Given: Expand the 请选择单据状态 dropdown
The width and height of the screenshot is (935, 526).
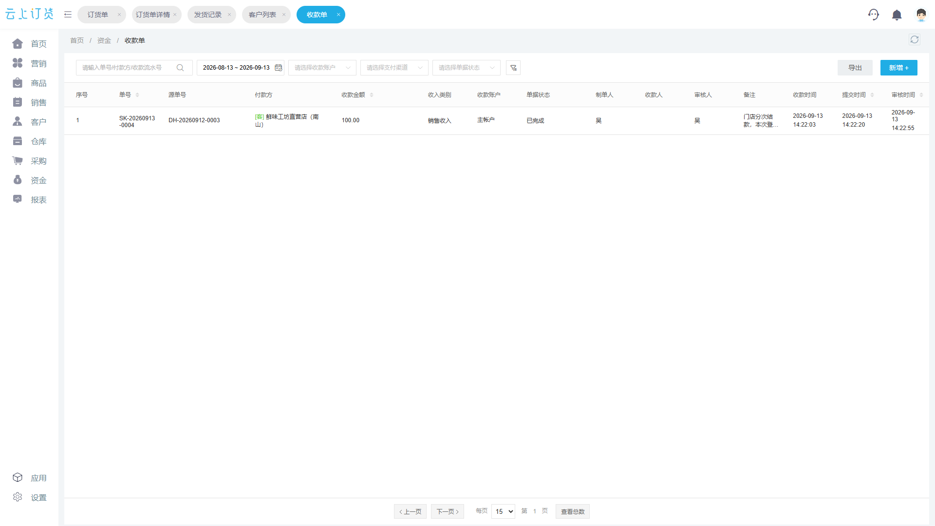Looking at the screenshot, I should (x=467, y=68).
